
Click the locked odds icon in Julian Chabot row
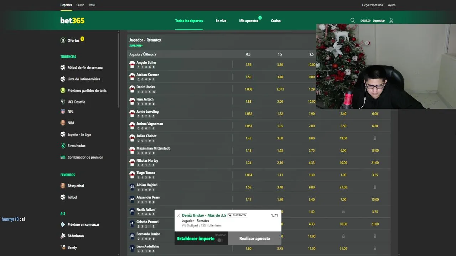(375, 138)
